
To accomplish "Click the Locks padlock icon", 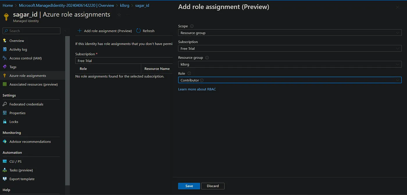I will (5, 122).
